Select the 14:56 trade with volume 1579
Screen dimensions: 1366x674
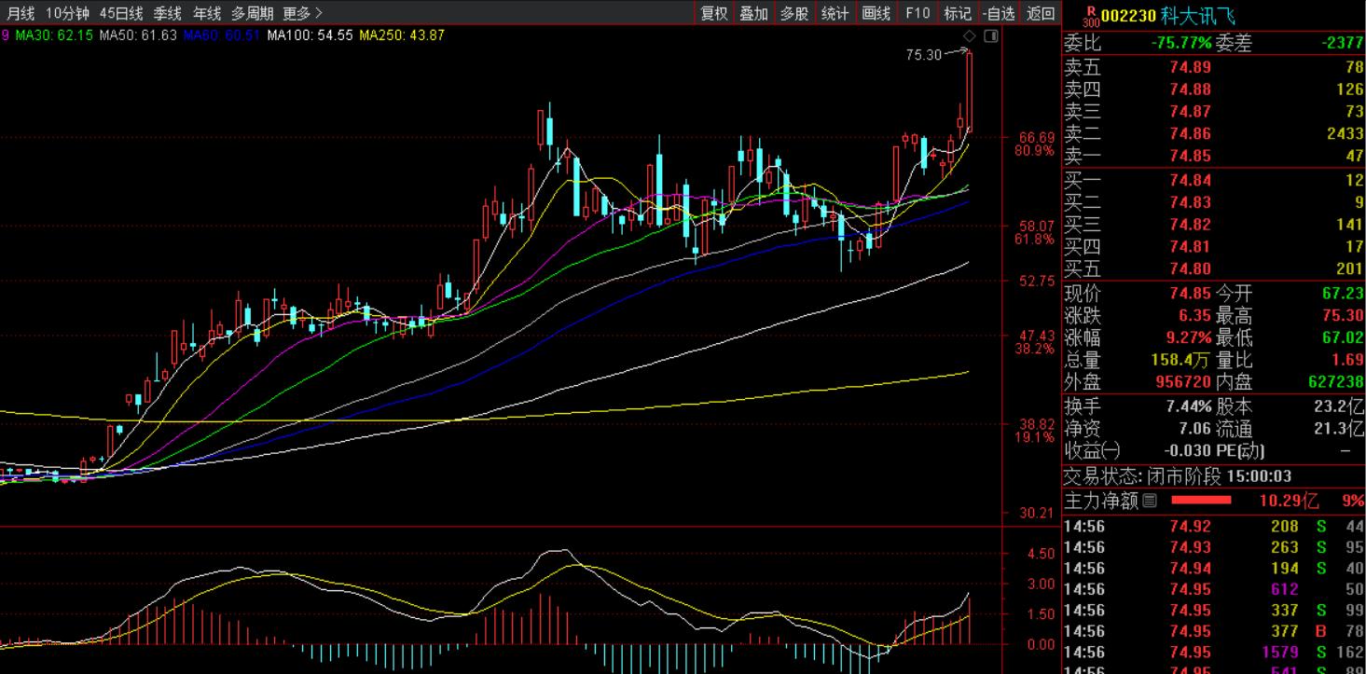[1214, 652]
